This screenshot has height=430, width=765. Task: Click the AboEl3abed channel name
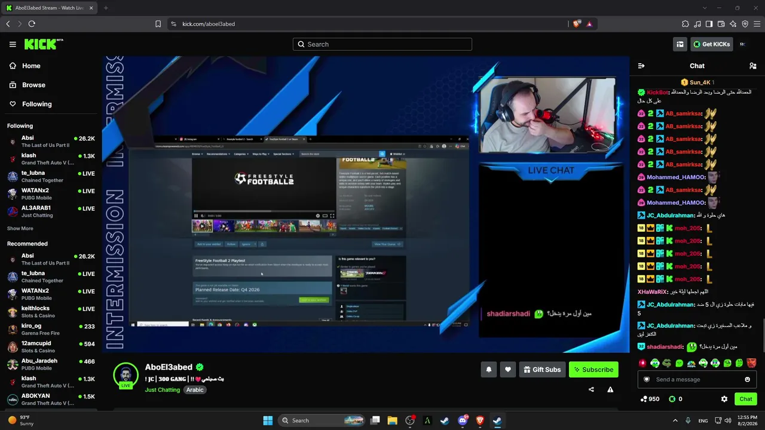coord(169,367)
